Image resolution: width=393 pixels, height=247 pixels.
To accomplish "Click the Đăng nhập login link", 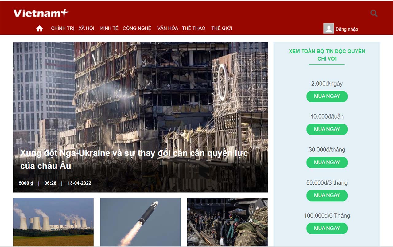I will [347, 29].
